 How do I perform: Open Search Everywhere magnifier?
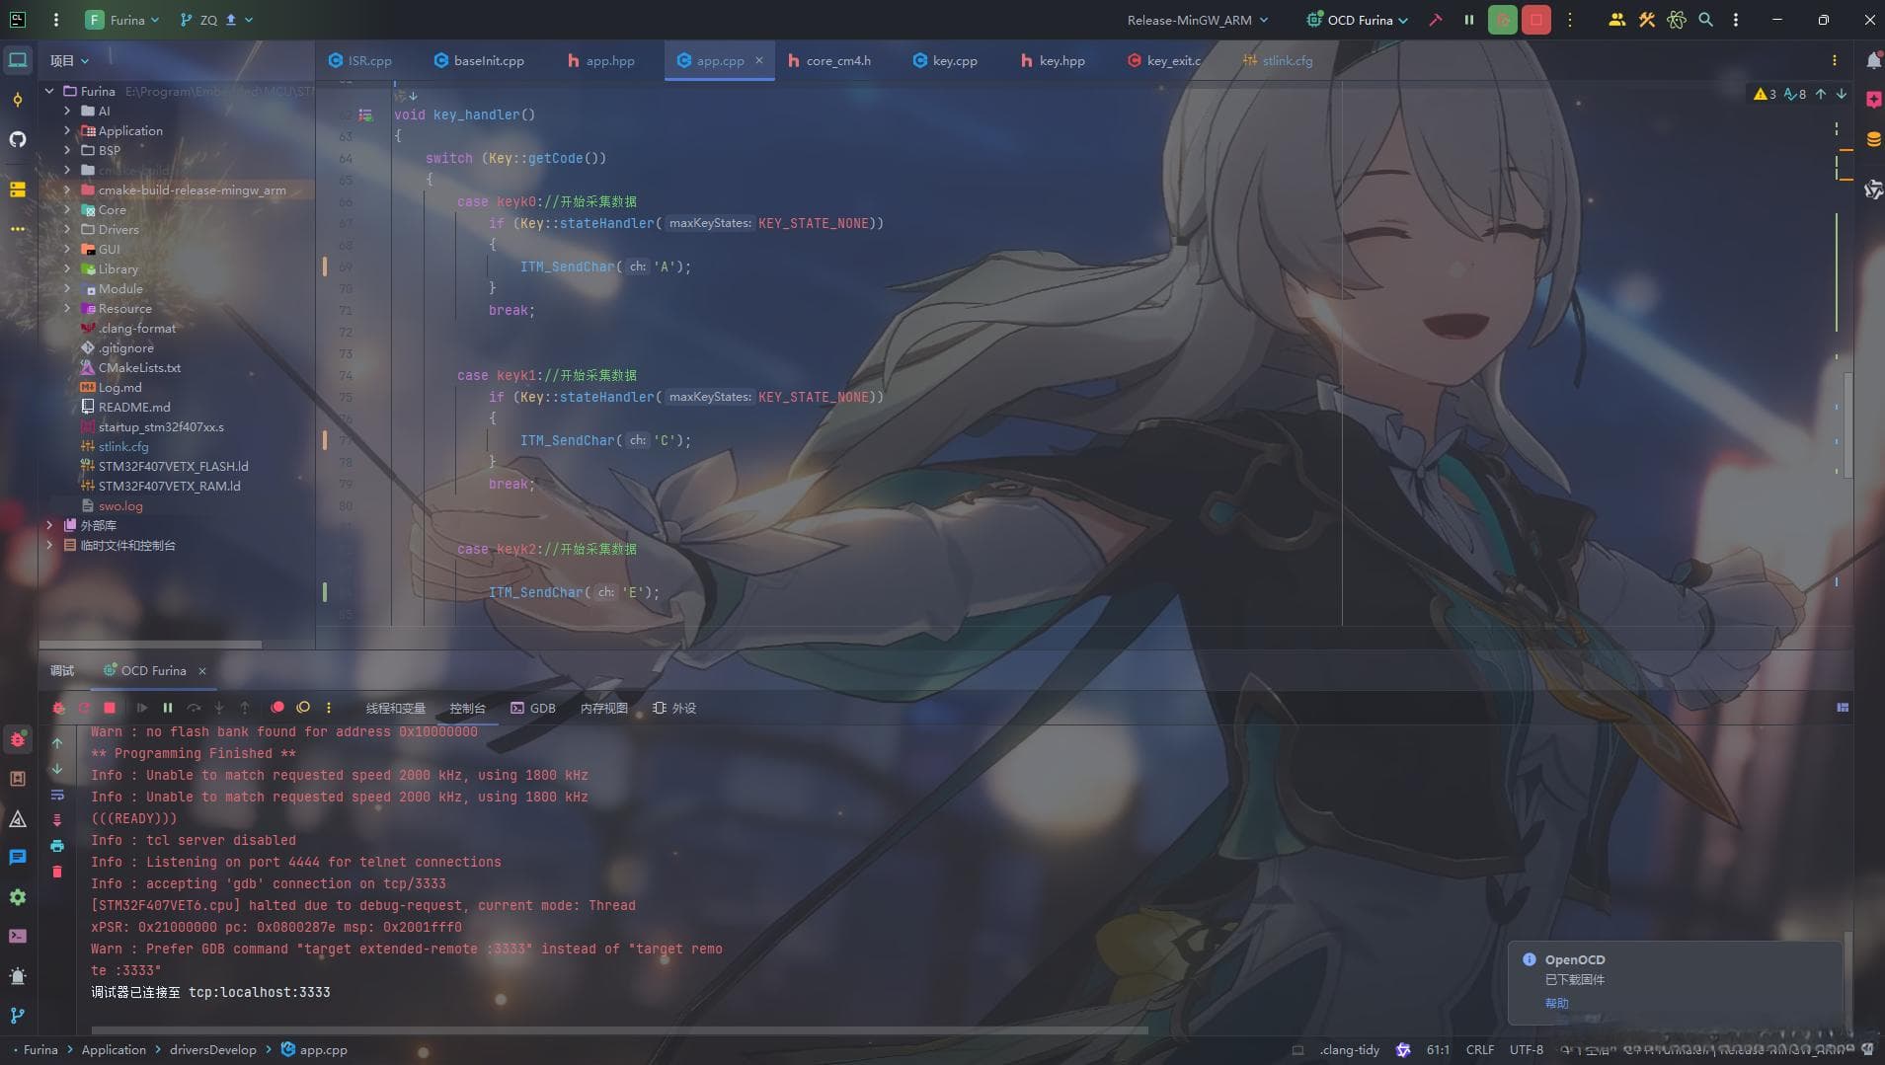[1705, 20]
